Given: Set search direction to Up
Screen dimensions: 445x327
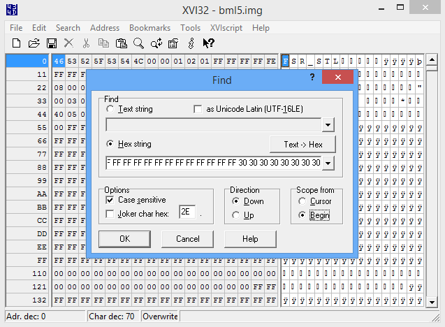Looking at the screenshot, I should [236, 215].
